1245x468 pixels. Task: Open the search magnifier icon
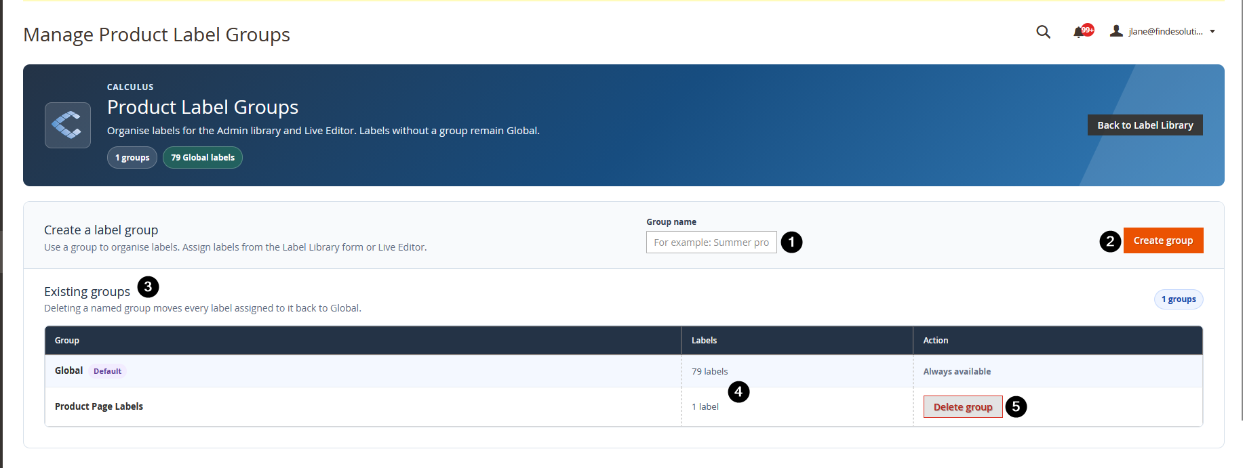tap(1043, 32)
